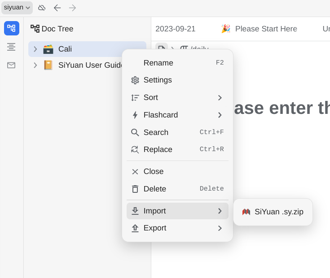Open notebook Settings menu item

(177, 80)
